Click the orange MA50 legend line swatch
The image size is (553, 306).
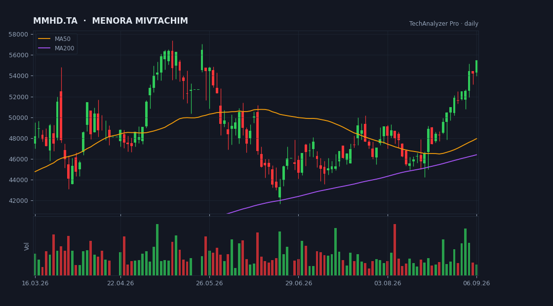44,39
